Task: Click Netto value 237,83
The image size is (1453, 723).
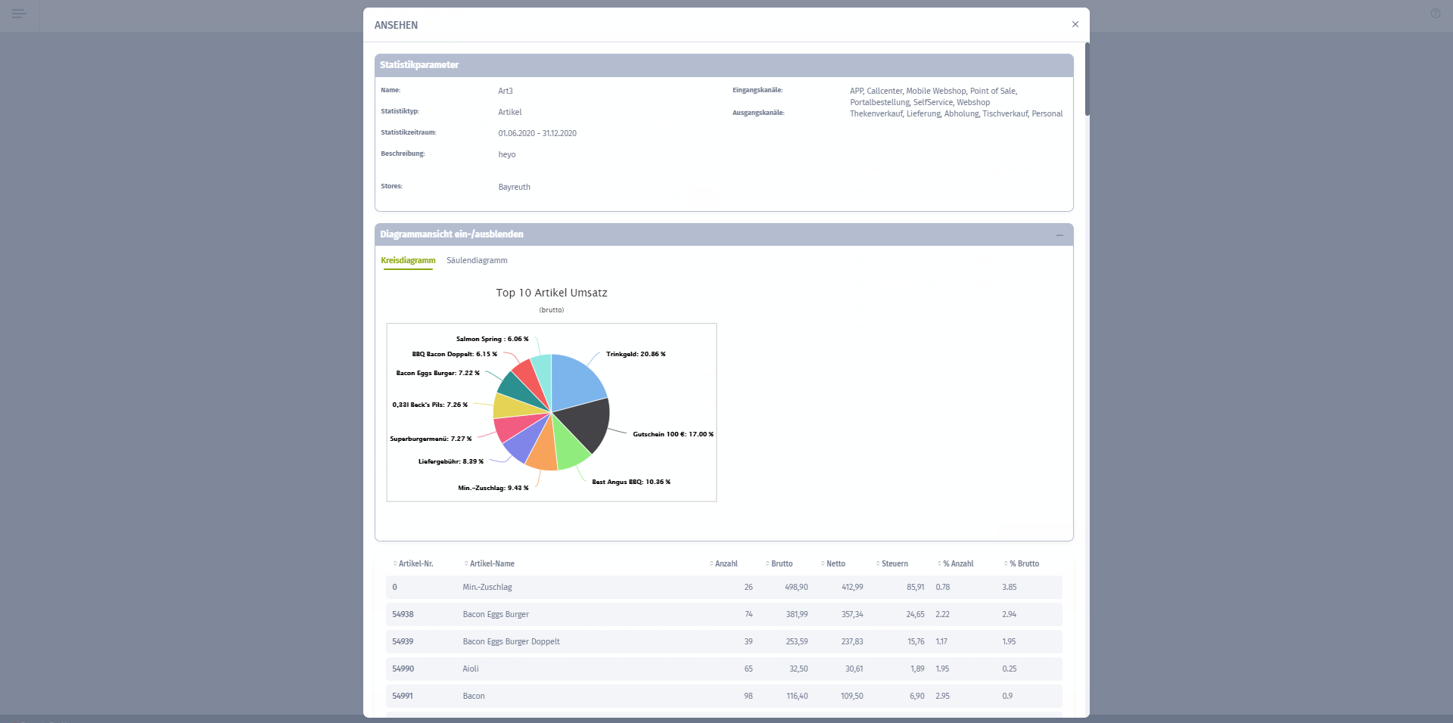Action: 852,641
